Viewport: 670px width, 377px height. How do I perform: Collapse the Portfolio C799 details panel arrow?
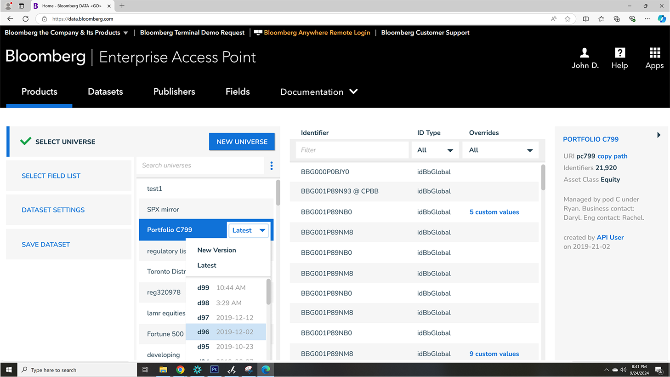click(x=659, y=135)
